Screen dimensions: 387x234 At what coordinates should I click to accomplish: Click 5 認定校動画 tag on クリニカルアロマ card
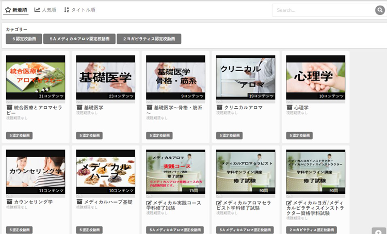coord(229,136)
